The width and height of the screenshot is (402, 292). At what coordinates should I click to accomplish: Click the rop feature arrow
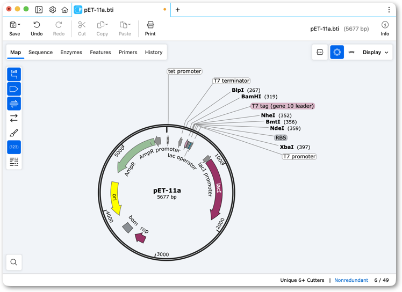point(140,238)
